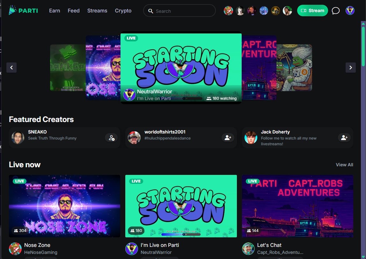Open the fifth followed-creator avatar in header
The image size is (366, 259).
click(x=275, y=11)
